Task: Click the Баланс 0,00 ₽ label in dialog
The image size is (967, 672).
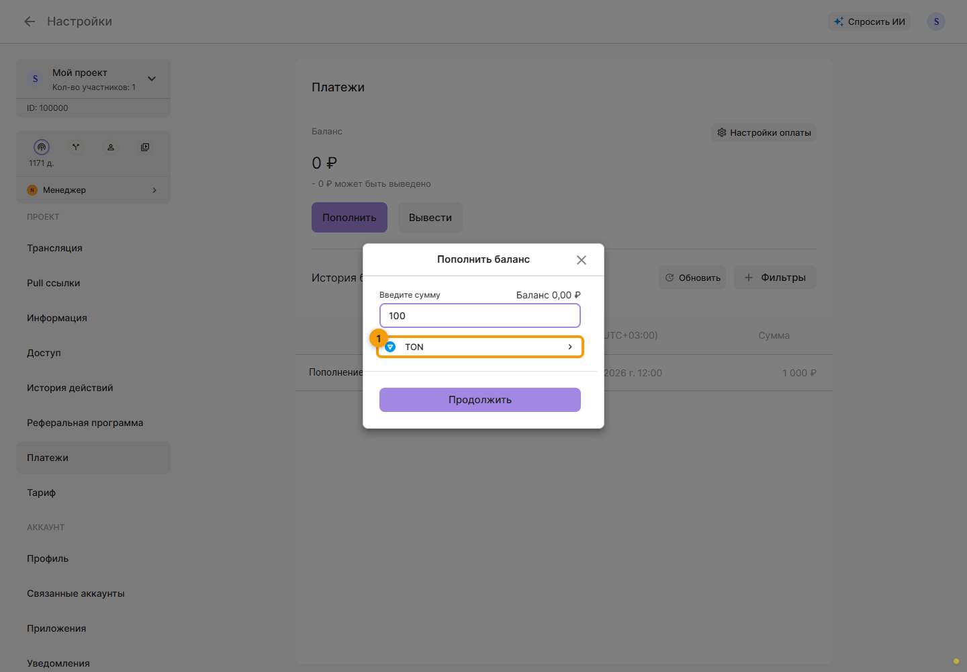Action: pyautogui.click(x=548, y=295)
